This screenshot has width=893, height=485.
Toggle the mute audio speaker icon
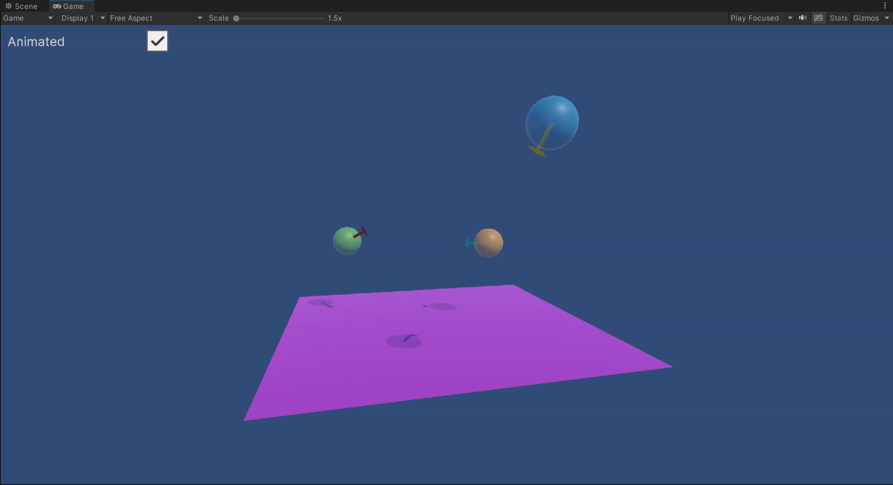(x=803, y=18)
